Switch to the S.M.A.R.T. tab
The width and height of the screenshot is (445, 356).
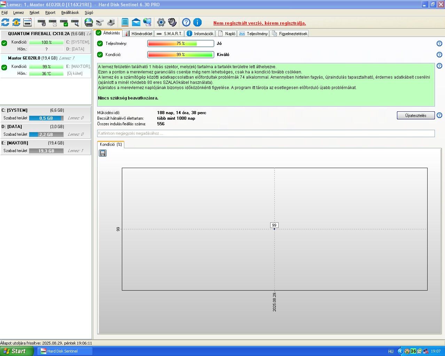(170, 33)
